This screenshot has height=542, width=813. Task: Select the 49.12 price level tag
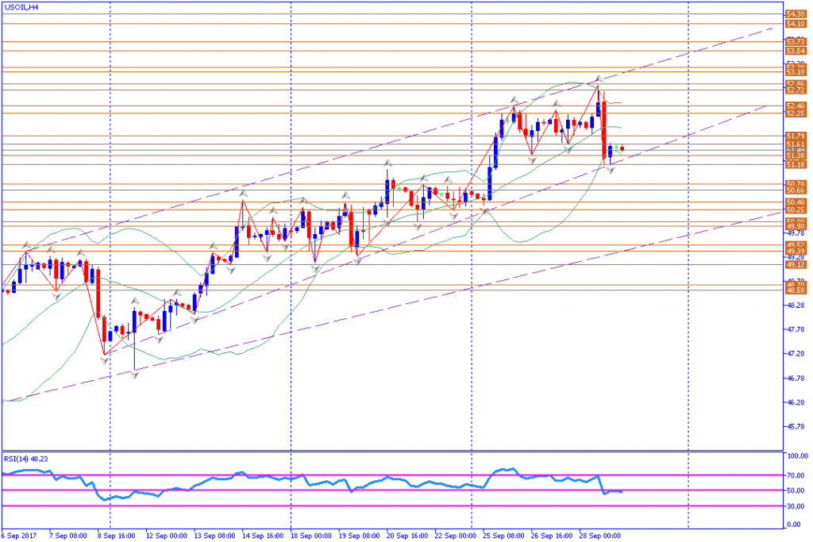796,264
